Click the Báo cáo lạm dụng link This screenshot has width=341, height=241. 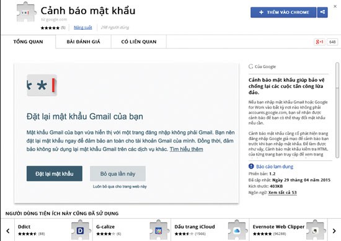coord(275,167)
